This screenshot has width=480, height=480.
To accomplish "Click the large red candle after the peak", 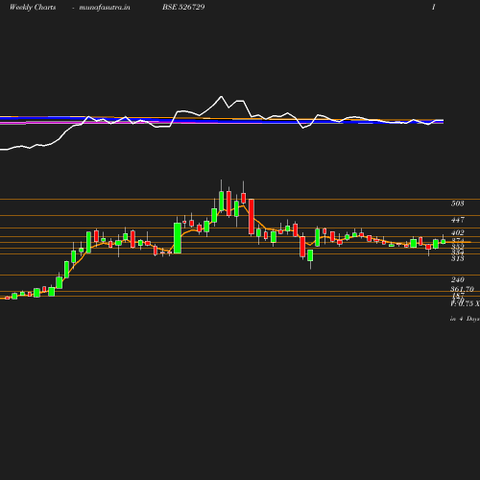I will pyautogui.click(x=252, y=217).
